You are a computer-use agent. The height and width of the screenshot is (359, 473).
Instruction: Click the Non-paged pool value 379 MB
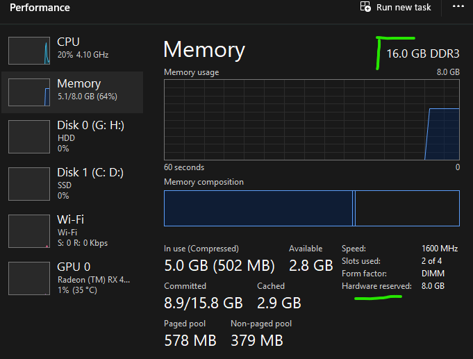pos(257,340)
